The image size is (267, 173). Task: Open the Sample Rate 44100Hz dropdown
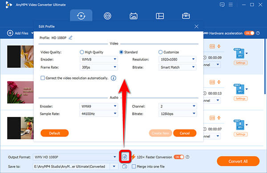[x=99, y=114]
